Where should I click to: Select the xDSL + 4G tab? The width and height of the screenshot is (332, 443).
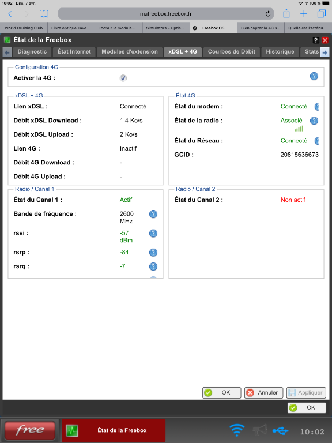pyautogui.click(x=183, y=52)
